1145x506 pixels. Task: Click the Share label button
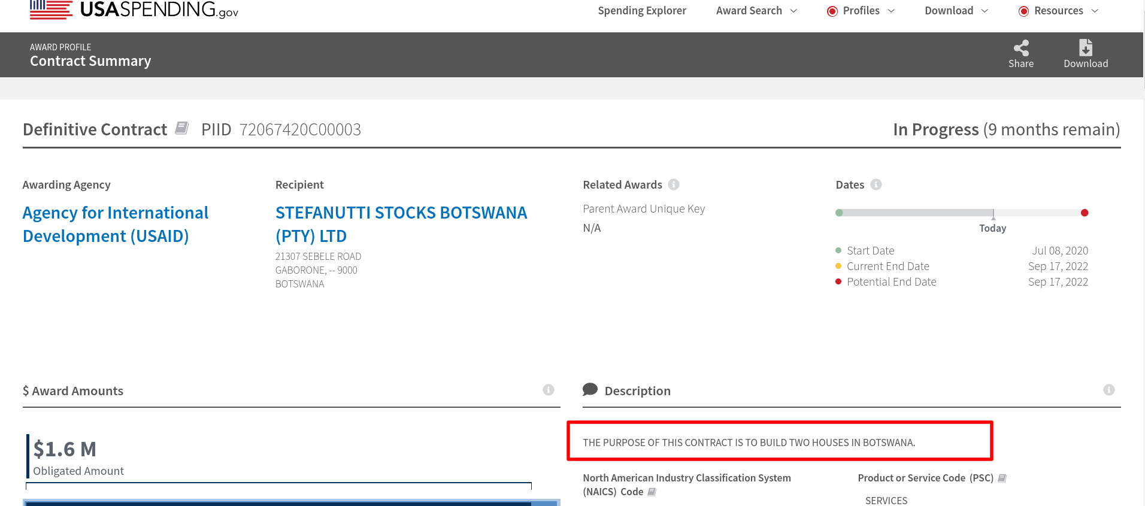(x=1021, y=63)
